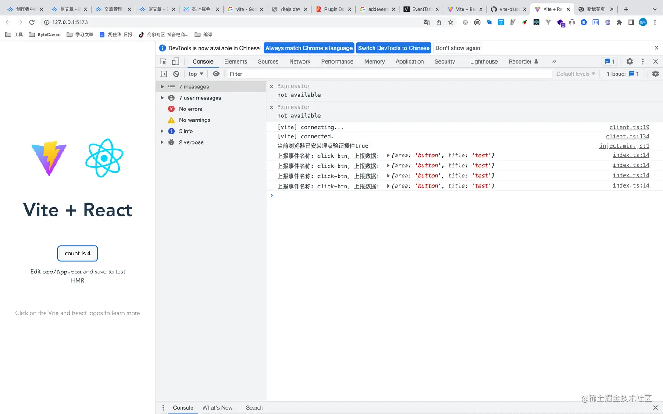
Task: Remove the first live expression
Action: 271,86
